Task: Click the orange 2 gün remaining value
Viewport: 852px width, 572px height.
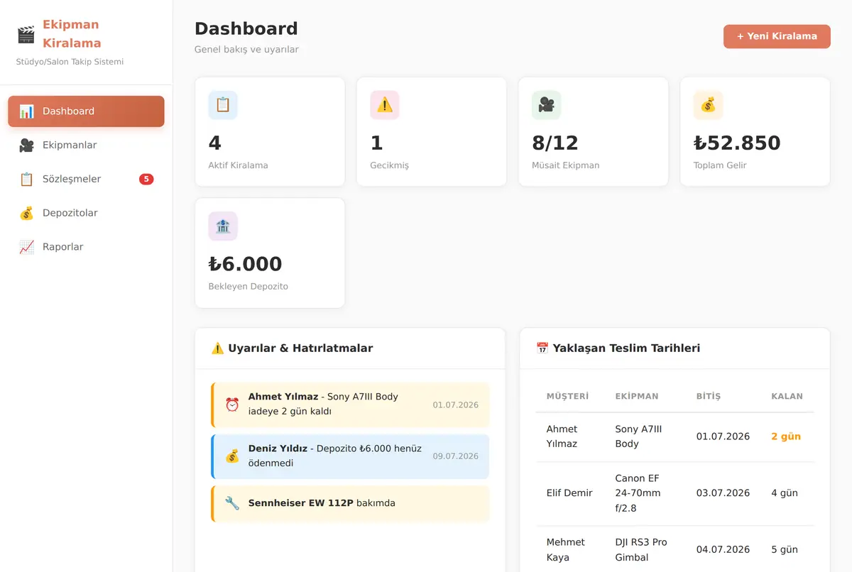Action: coord(786,436)
